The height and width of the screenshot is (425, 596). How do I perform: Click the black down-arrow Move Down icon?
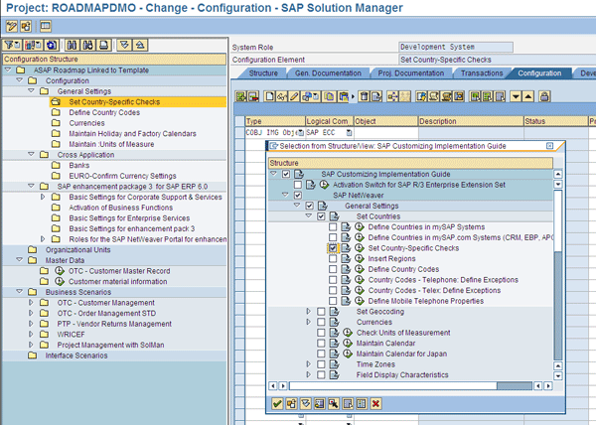point(516,96)
